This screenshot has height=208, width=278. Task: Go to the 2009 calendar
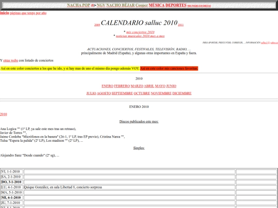point(97,25)
